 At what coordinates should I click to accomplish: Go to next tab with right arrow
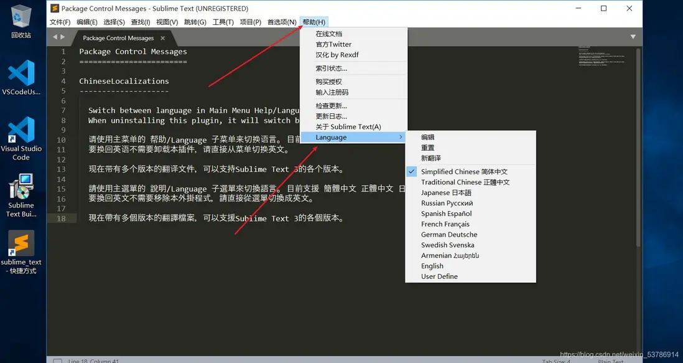point(63,37)
